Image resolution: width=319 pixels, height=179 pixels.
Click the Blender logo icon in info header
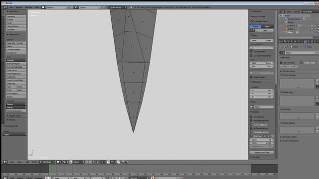tap(132, 7)
